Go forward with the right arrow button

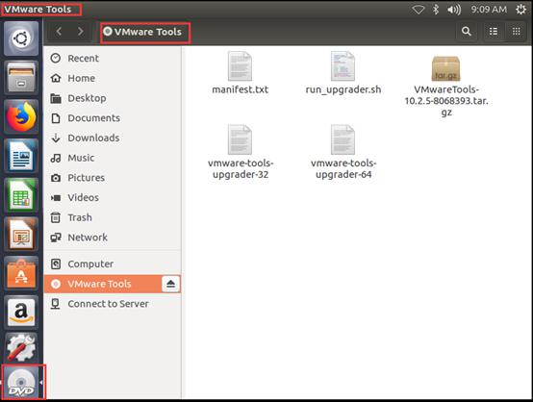tap(81, 32)
